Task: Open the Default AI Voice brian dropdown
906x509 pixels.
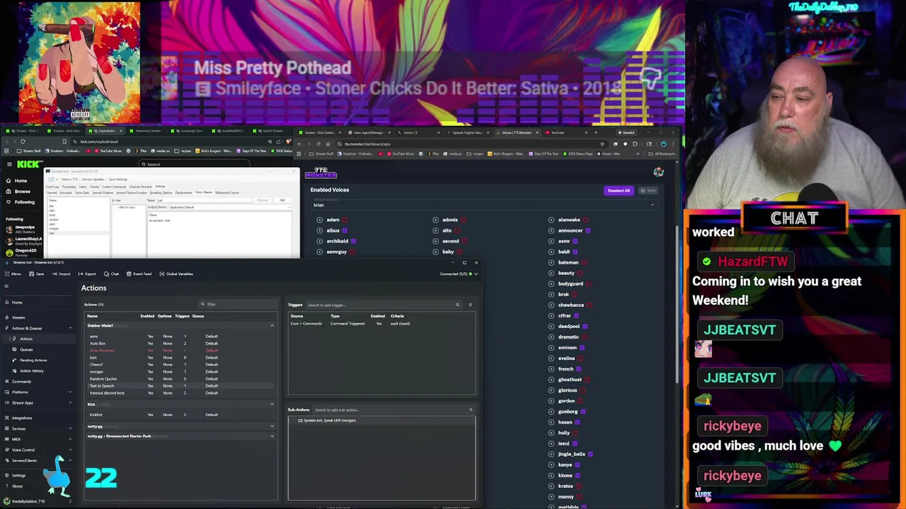Action: tap(484, 205)
